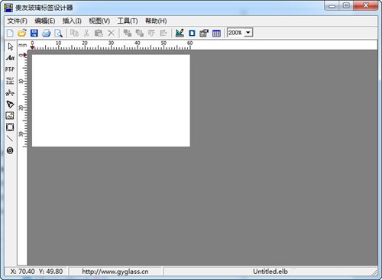
Task: Choose the text tool in the left toolbar
Action: coord(10,58)
